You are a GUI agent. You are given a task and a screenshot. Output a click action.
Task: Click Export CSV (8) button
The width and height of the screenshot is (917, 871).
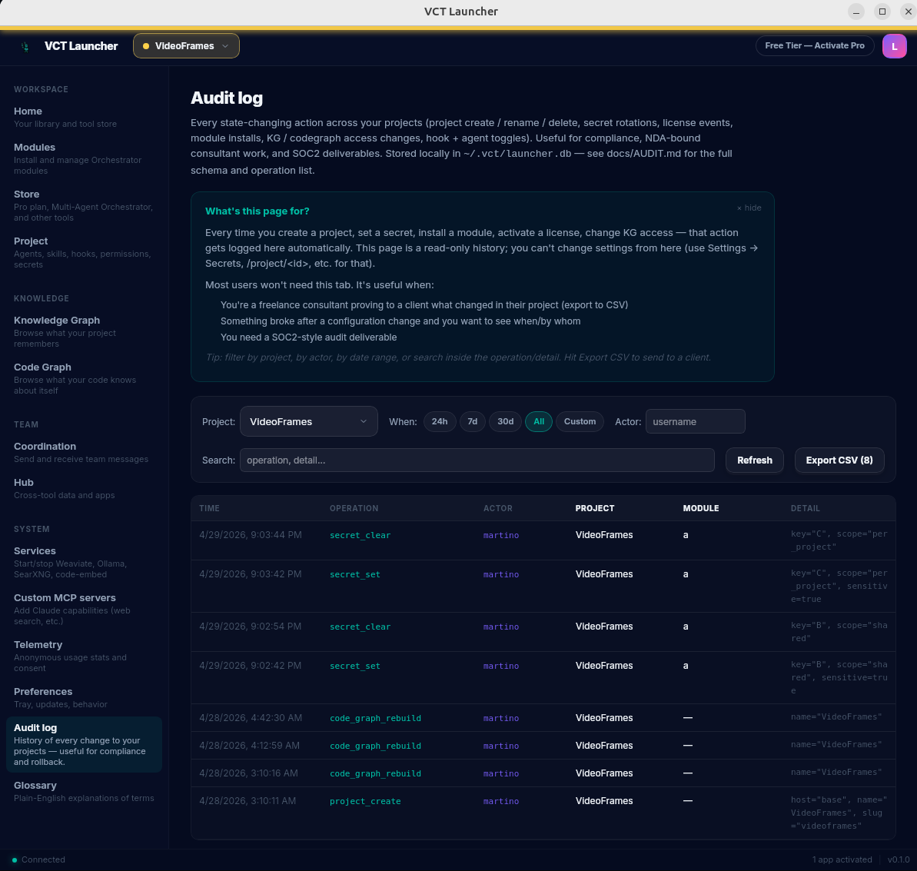[839, 460]
